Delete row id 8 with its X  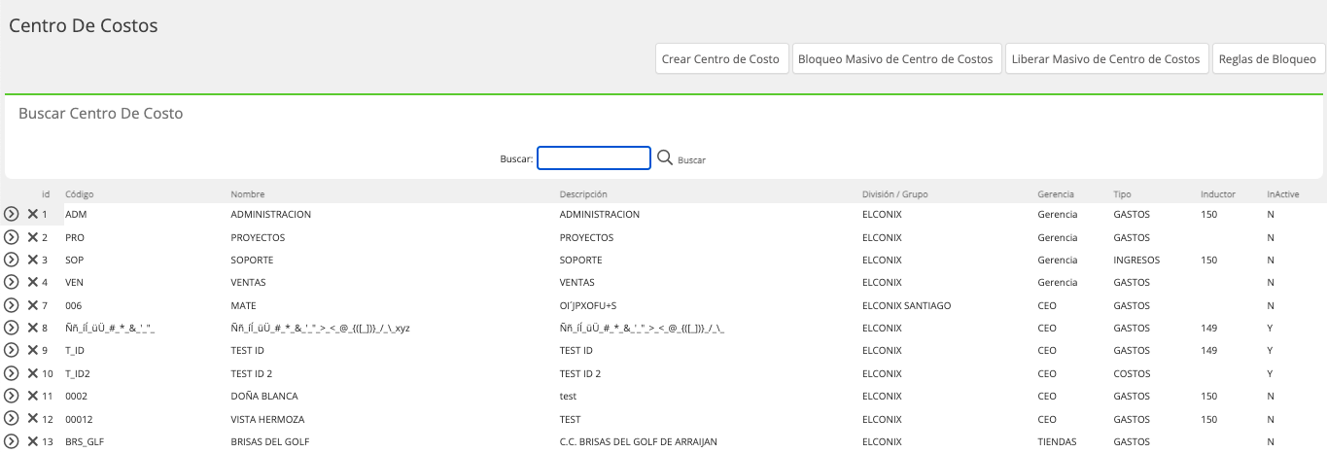(32, 328)
